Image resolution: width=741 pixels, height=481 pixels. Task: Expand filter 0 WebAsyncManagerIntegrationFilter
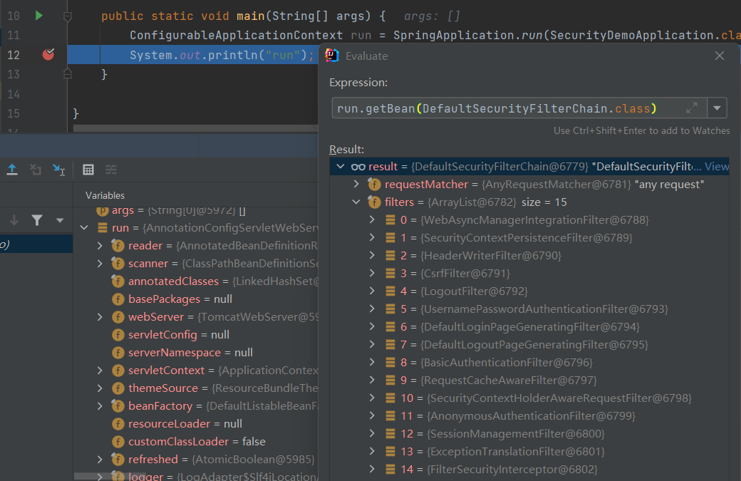[372, 219]
